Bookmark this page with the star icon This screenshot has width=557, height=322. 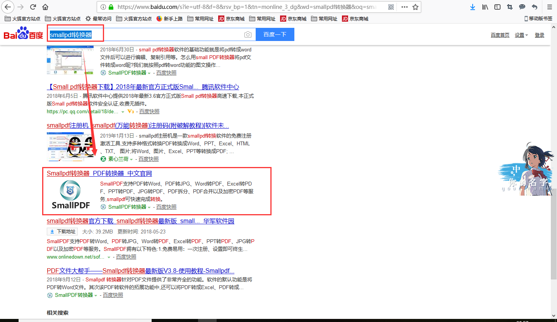pos(415,7)
